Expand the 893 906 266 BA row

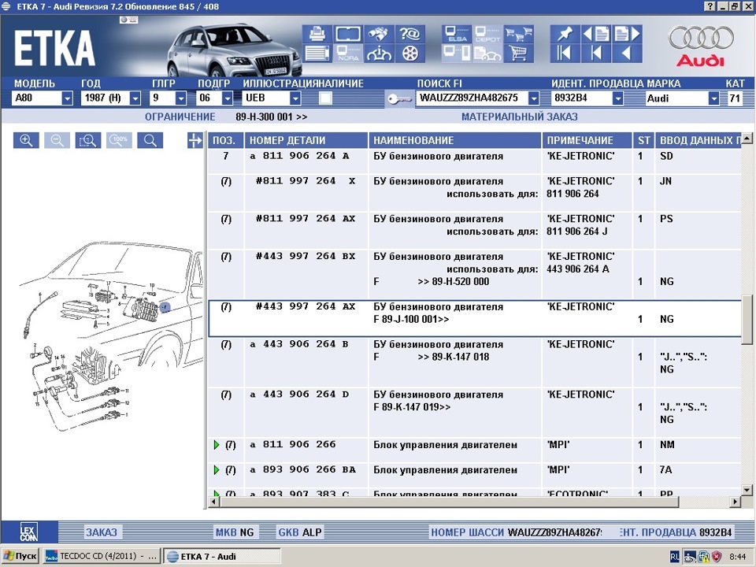click(x=217, y=470)
